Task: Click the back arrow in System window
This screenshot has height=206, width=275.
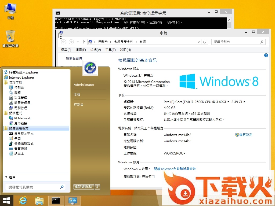Action: pyautogui.click(x=63, y=42)
